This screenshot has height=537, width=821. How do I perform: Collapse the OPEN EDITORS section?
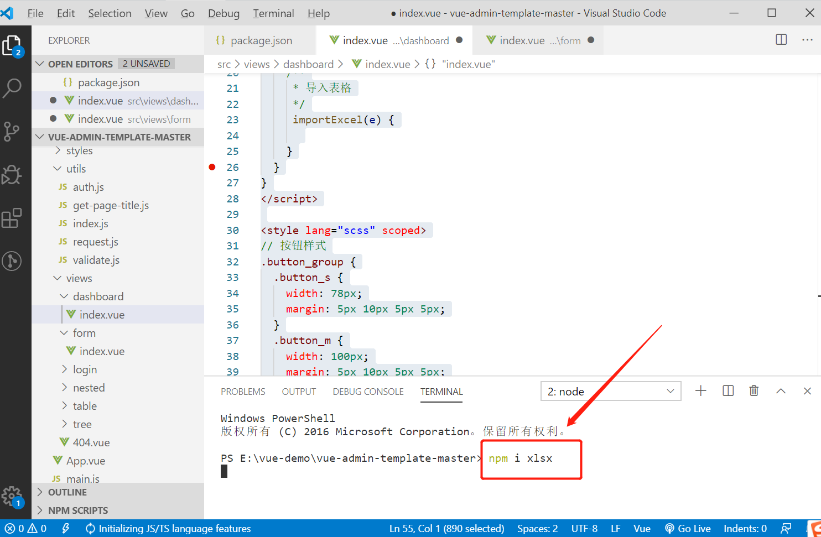tap(118, 64)
